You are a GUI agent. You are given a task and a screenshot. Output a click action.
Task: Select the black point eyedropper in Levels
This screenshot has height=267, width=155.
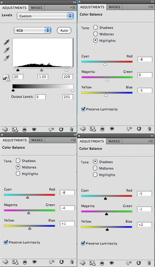coord(6,42)
